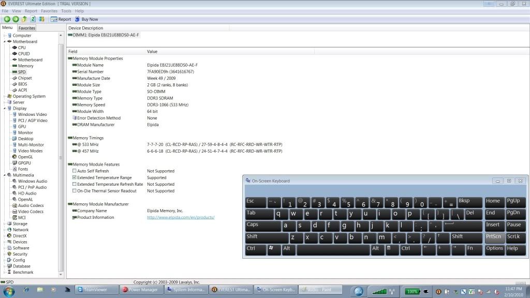
Task: Click PrtScn key on On-Screen Keyboard
Action: pyautogui.click(x=494, y=238)
